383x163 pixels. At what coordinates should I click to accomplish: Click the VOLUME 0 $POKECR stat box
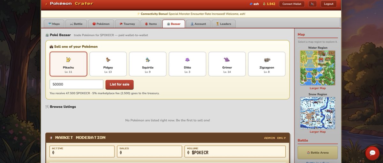point(235,152)
